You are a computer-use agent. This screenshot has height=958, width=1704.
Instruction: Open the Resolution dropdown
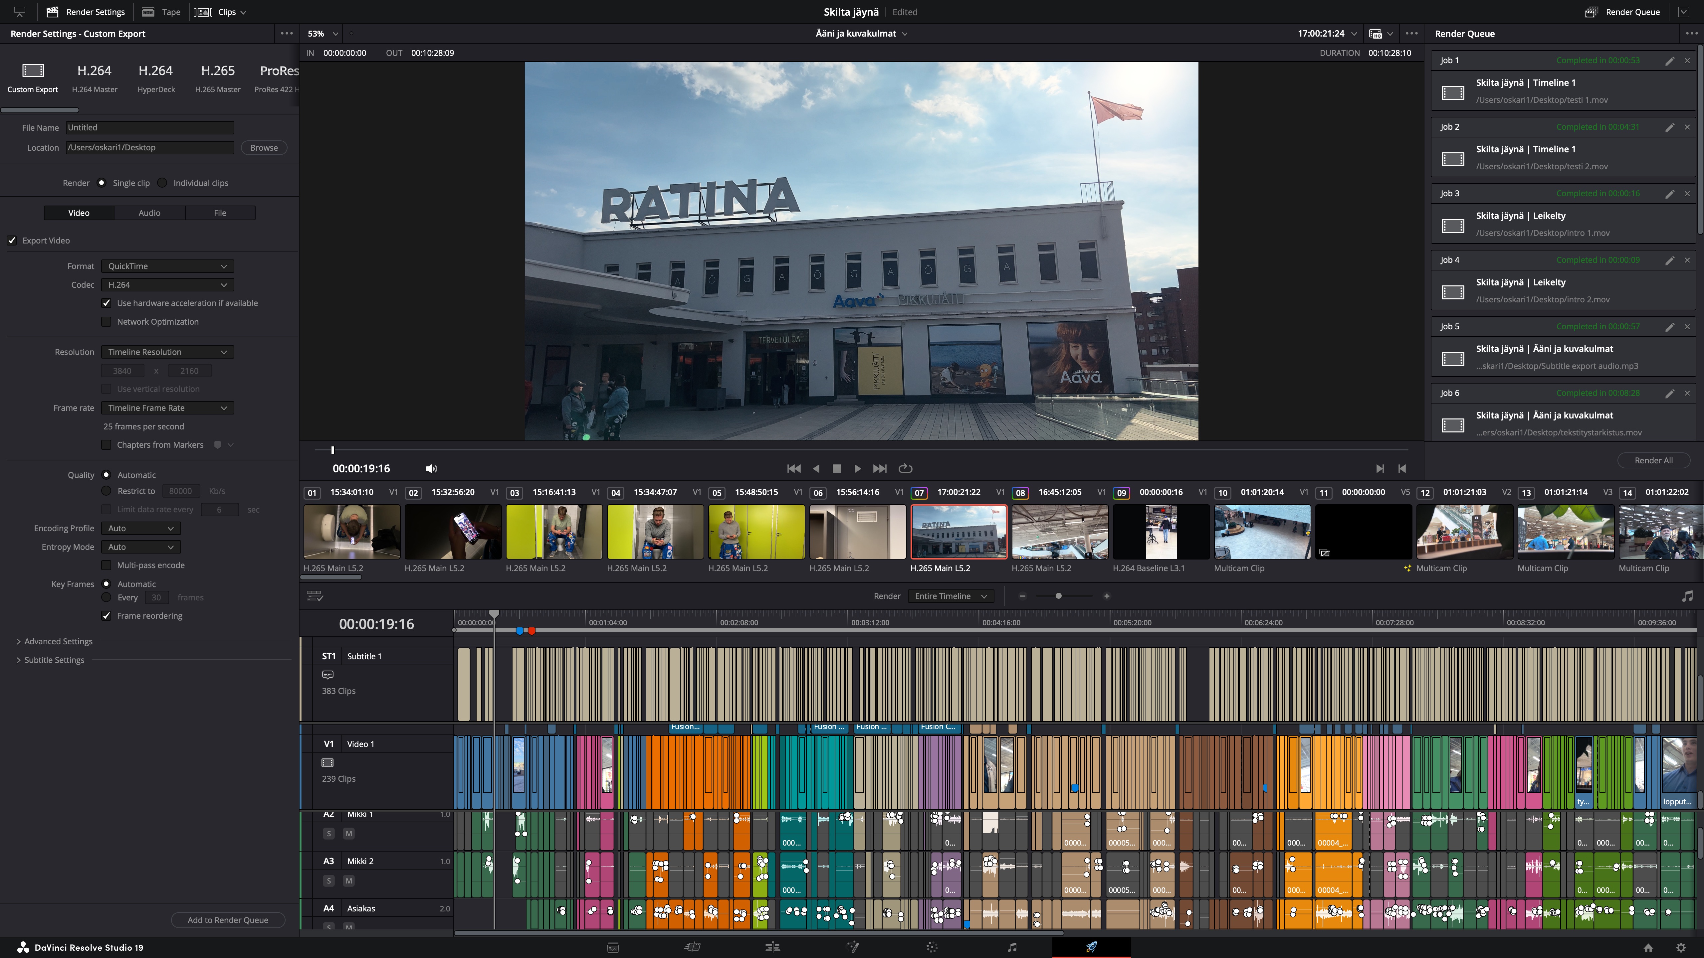tap(167, 352)
